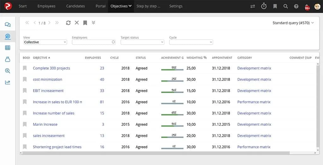Open the cost minimization objective link
The height and width of the screenshot is (165, 323).
(47, 80)
